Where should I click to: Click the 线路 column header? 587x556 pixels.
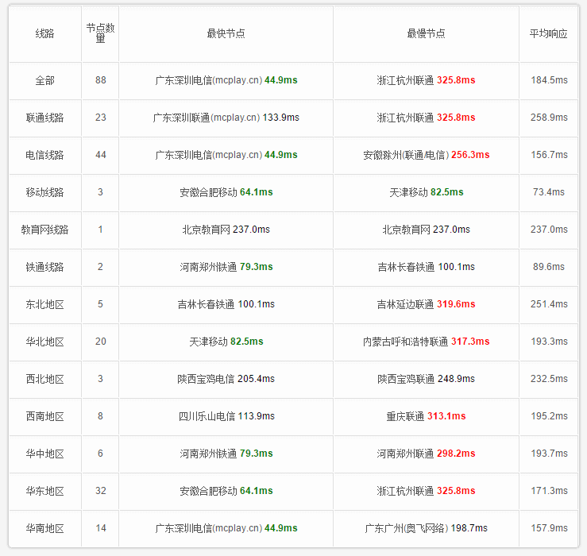pos(45,33)
